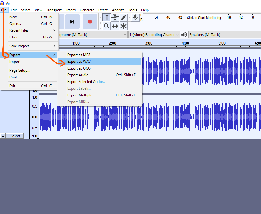The height and width of the screenshot is (214, 261).
Task: Select the Zoom magnifier tool
Action: (x=107, y=26)
